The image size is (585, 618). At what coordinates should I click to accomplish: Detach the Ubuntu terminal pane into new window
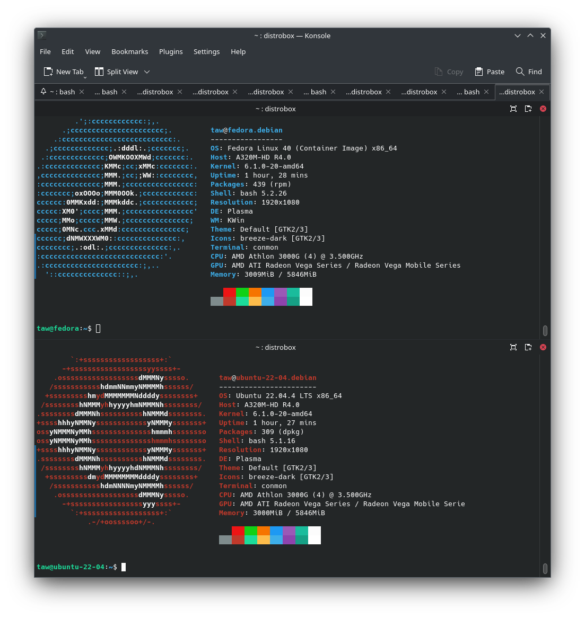click(528, 347)
